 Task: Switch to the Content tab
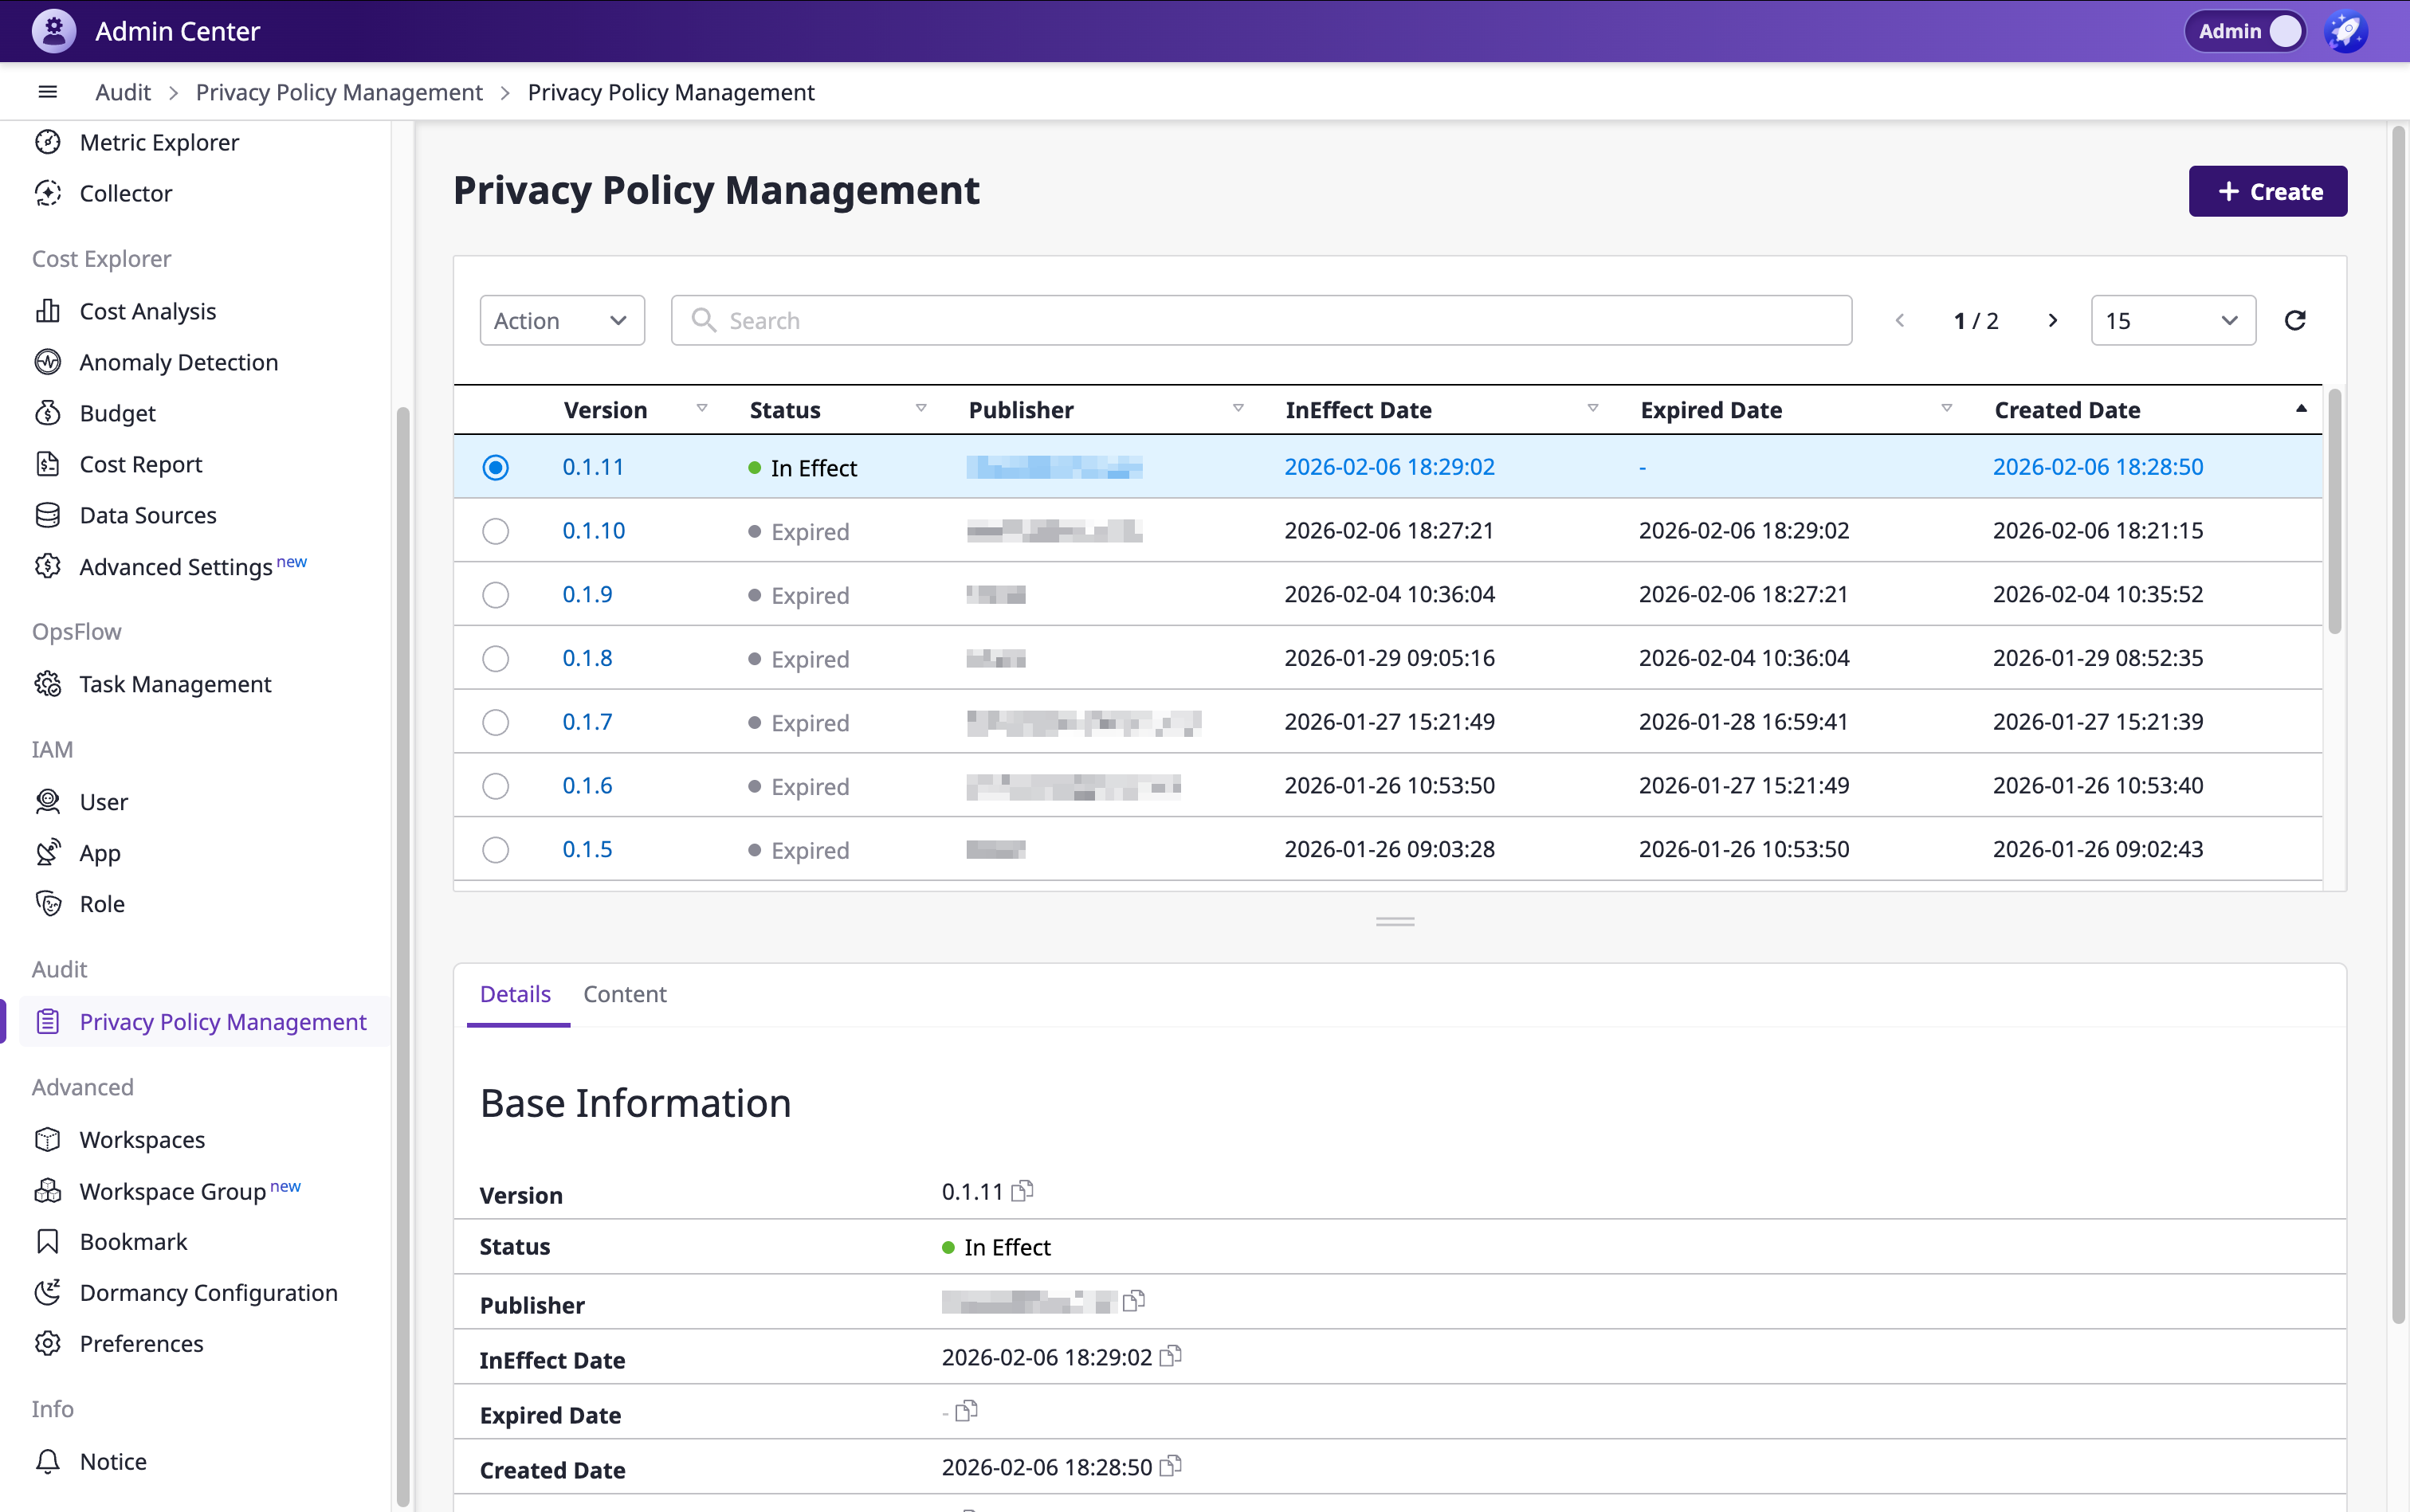point(624,994)
